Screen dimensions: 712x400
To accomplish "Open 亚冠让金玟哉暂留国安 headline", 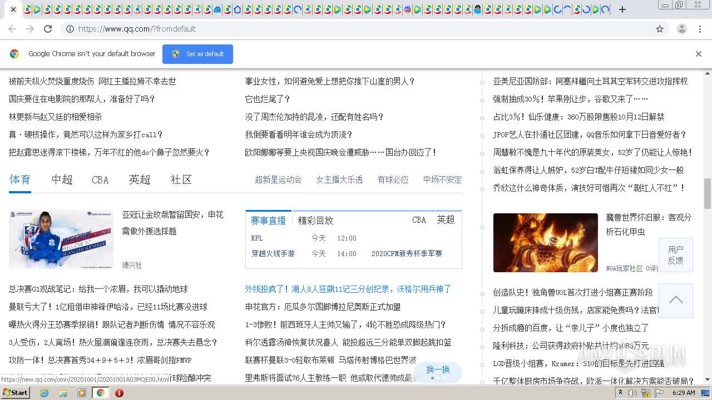I will [x=172, y=223].
